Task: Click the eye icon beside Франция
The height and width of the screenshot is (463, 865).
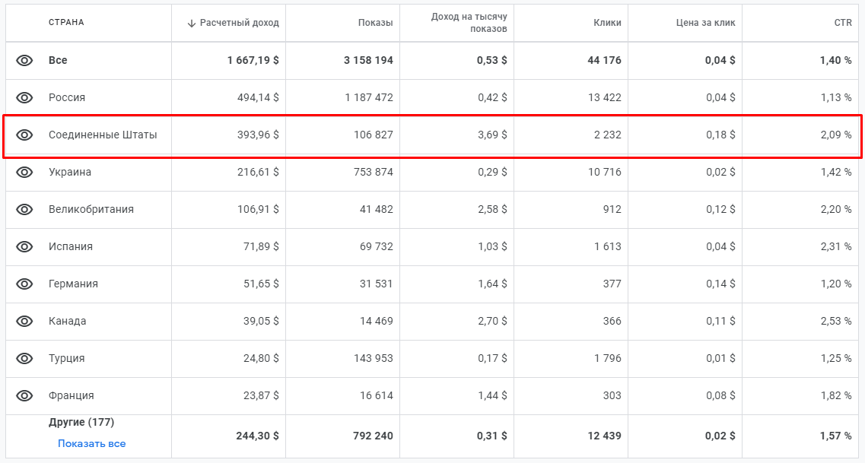Action: click(x=24, y=395)
